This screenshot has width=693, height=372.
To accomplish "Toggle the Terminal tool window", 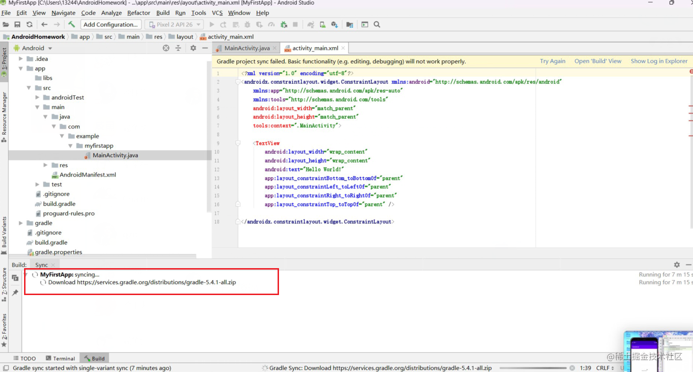I will 60,358.
